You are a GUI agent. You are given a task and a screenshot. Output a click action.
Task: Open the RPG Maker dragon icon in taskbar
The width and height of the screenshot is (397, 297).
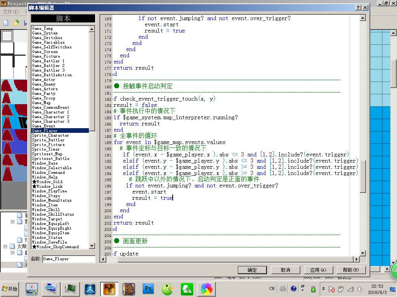(x=109, y=289)
